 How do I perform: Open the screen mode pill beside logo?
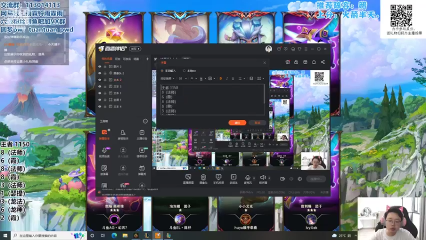[135, 49]
